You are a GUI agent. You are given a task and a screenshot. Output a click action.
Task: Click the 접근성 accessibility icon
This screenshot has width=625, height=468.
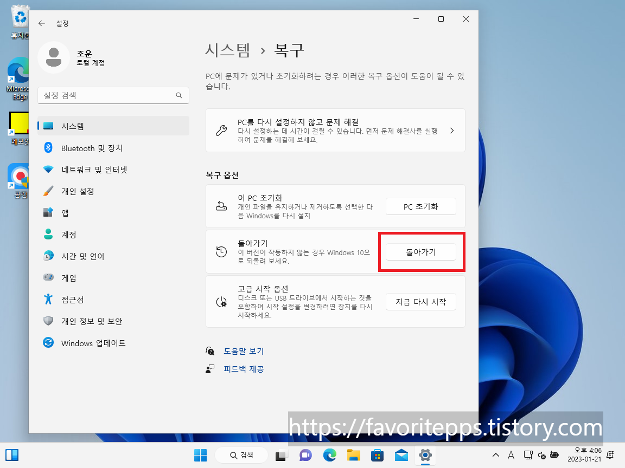pyautogui.click(x=48, y=299)
